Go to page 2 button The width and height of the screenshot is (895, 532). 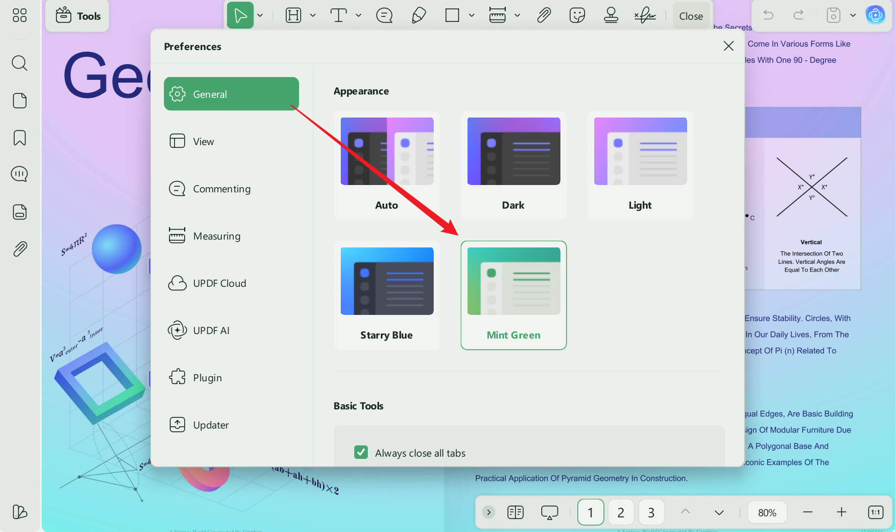click(621, 512)
